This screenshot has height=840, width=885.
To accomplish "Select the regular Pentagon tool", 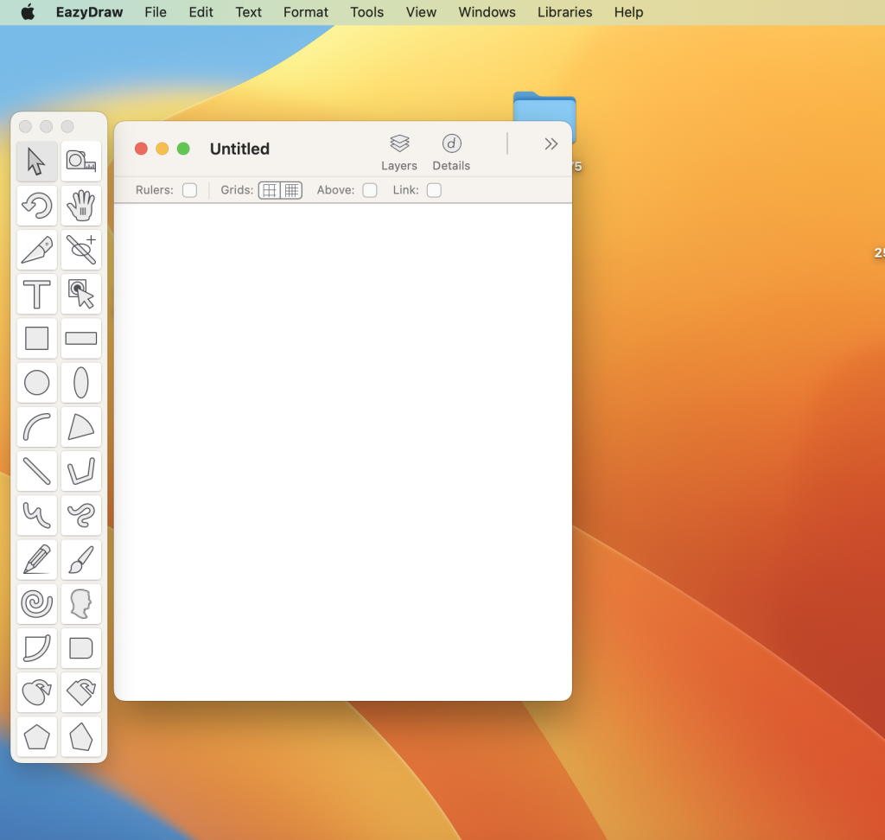I will point(36,736).
